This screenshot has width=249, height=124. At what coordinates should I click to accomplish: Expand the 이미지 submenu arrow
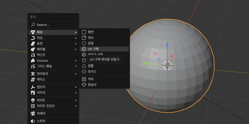76,93
